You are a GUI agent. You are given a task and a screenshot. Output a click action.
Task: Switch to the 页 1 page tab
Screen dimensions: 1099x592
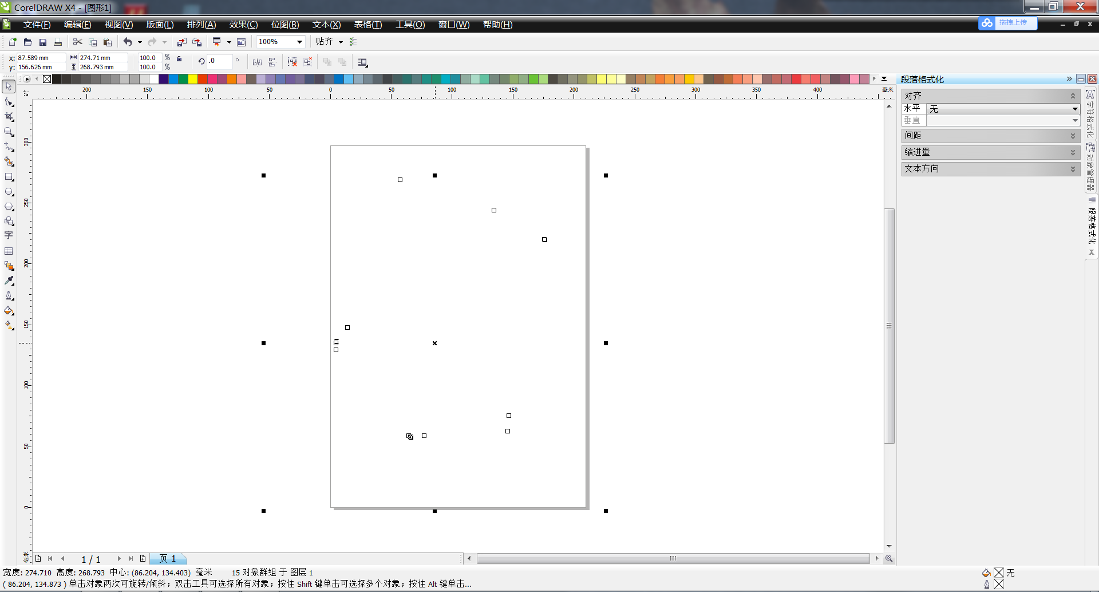168,559
